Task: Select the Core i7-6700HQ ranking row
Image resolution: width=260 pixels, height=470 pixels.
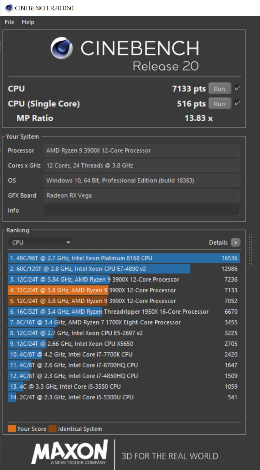Action: click(124, 365)
